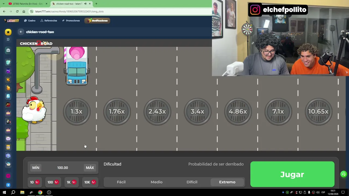This screenshot has height=196, width=349.
Task: Click the taskbar clock showing 18:31
Action: pos(333,192)
